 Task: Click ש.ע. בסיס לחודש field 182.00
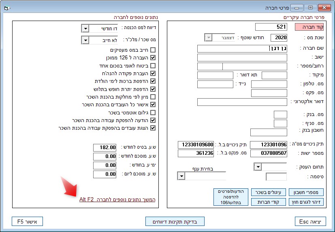pyautogui.click(x=105, y=148)
